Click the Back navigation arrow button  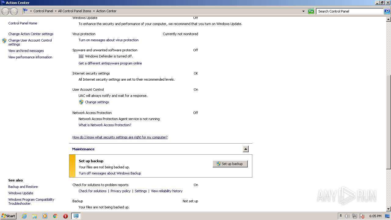[x=5, y=11]
